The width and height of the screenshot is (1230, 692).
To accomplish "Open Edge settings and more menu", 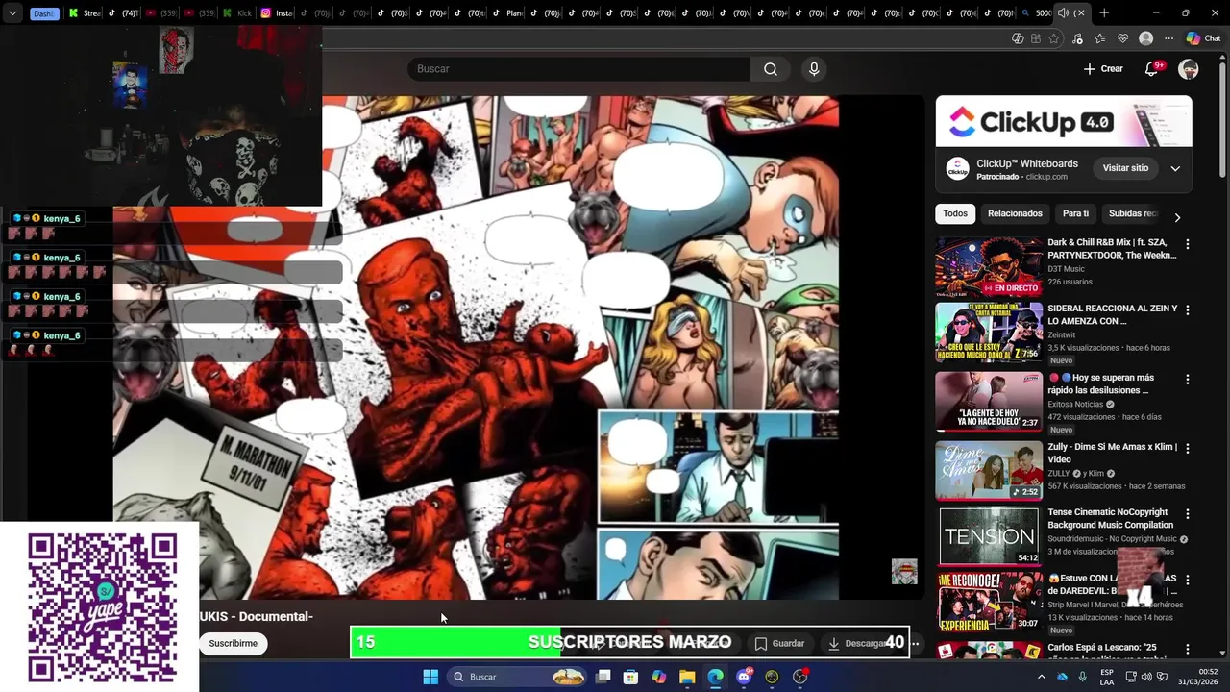I will point(1168,38).
